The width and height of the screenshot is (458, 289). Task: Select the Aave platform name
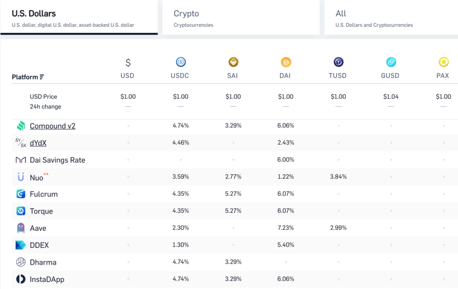click(x=38, y=228)
